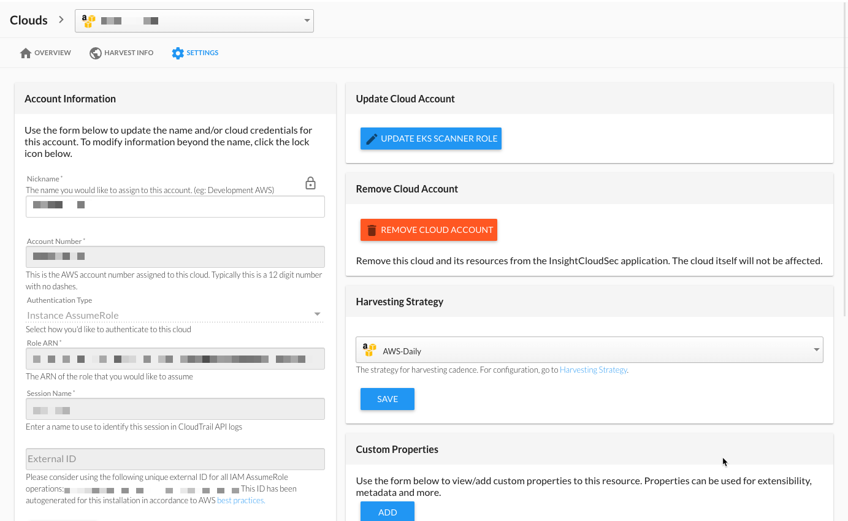Open the AWS-Daily harvesting strategy dropdown
The image size is (848, 521).
[589, 350]
